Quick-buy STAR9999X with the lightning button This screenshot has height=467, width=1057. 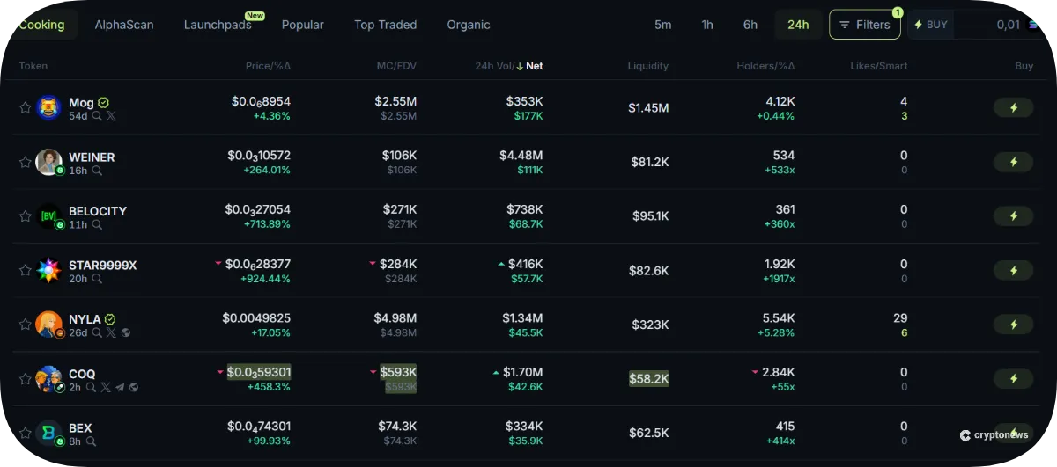pyautogui.click(x=1013, y=270)
